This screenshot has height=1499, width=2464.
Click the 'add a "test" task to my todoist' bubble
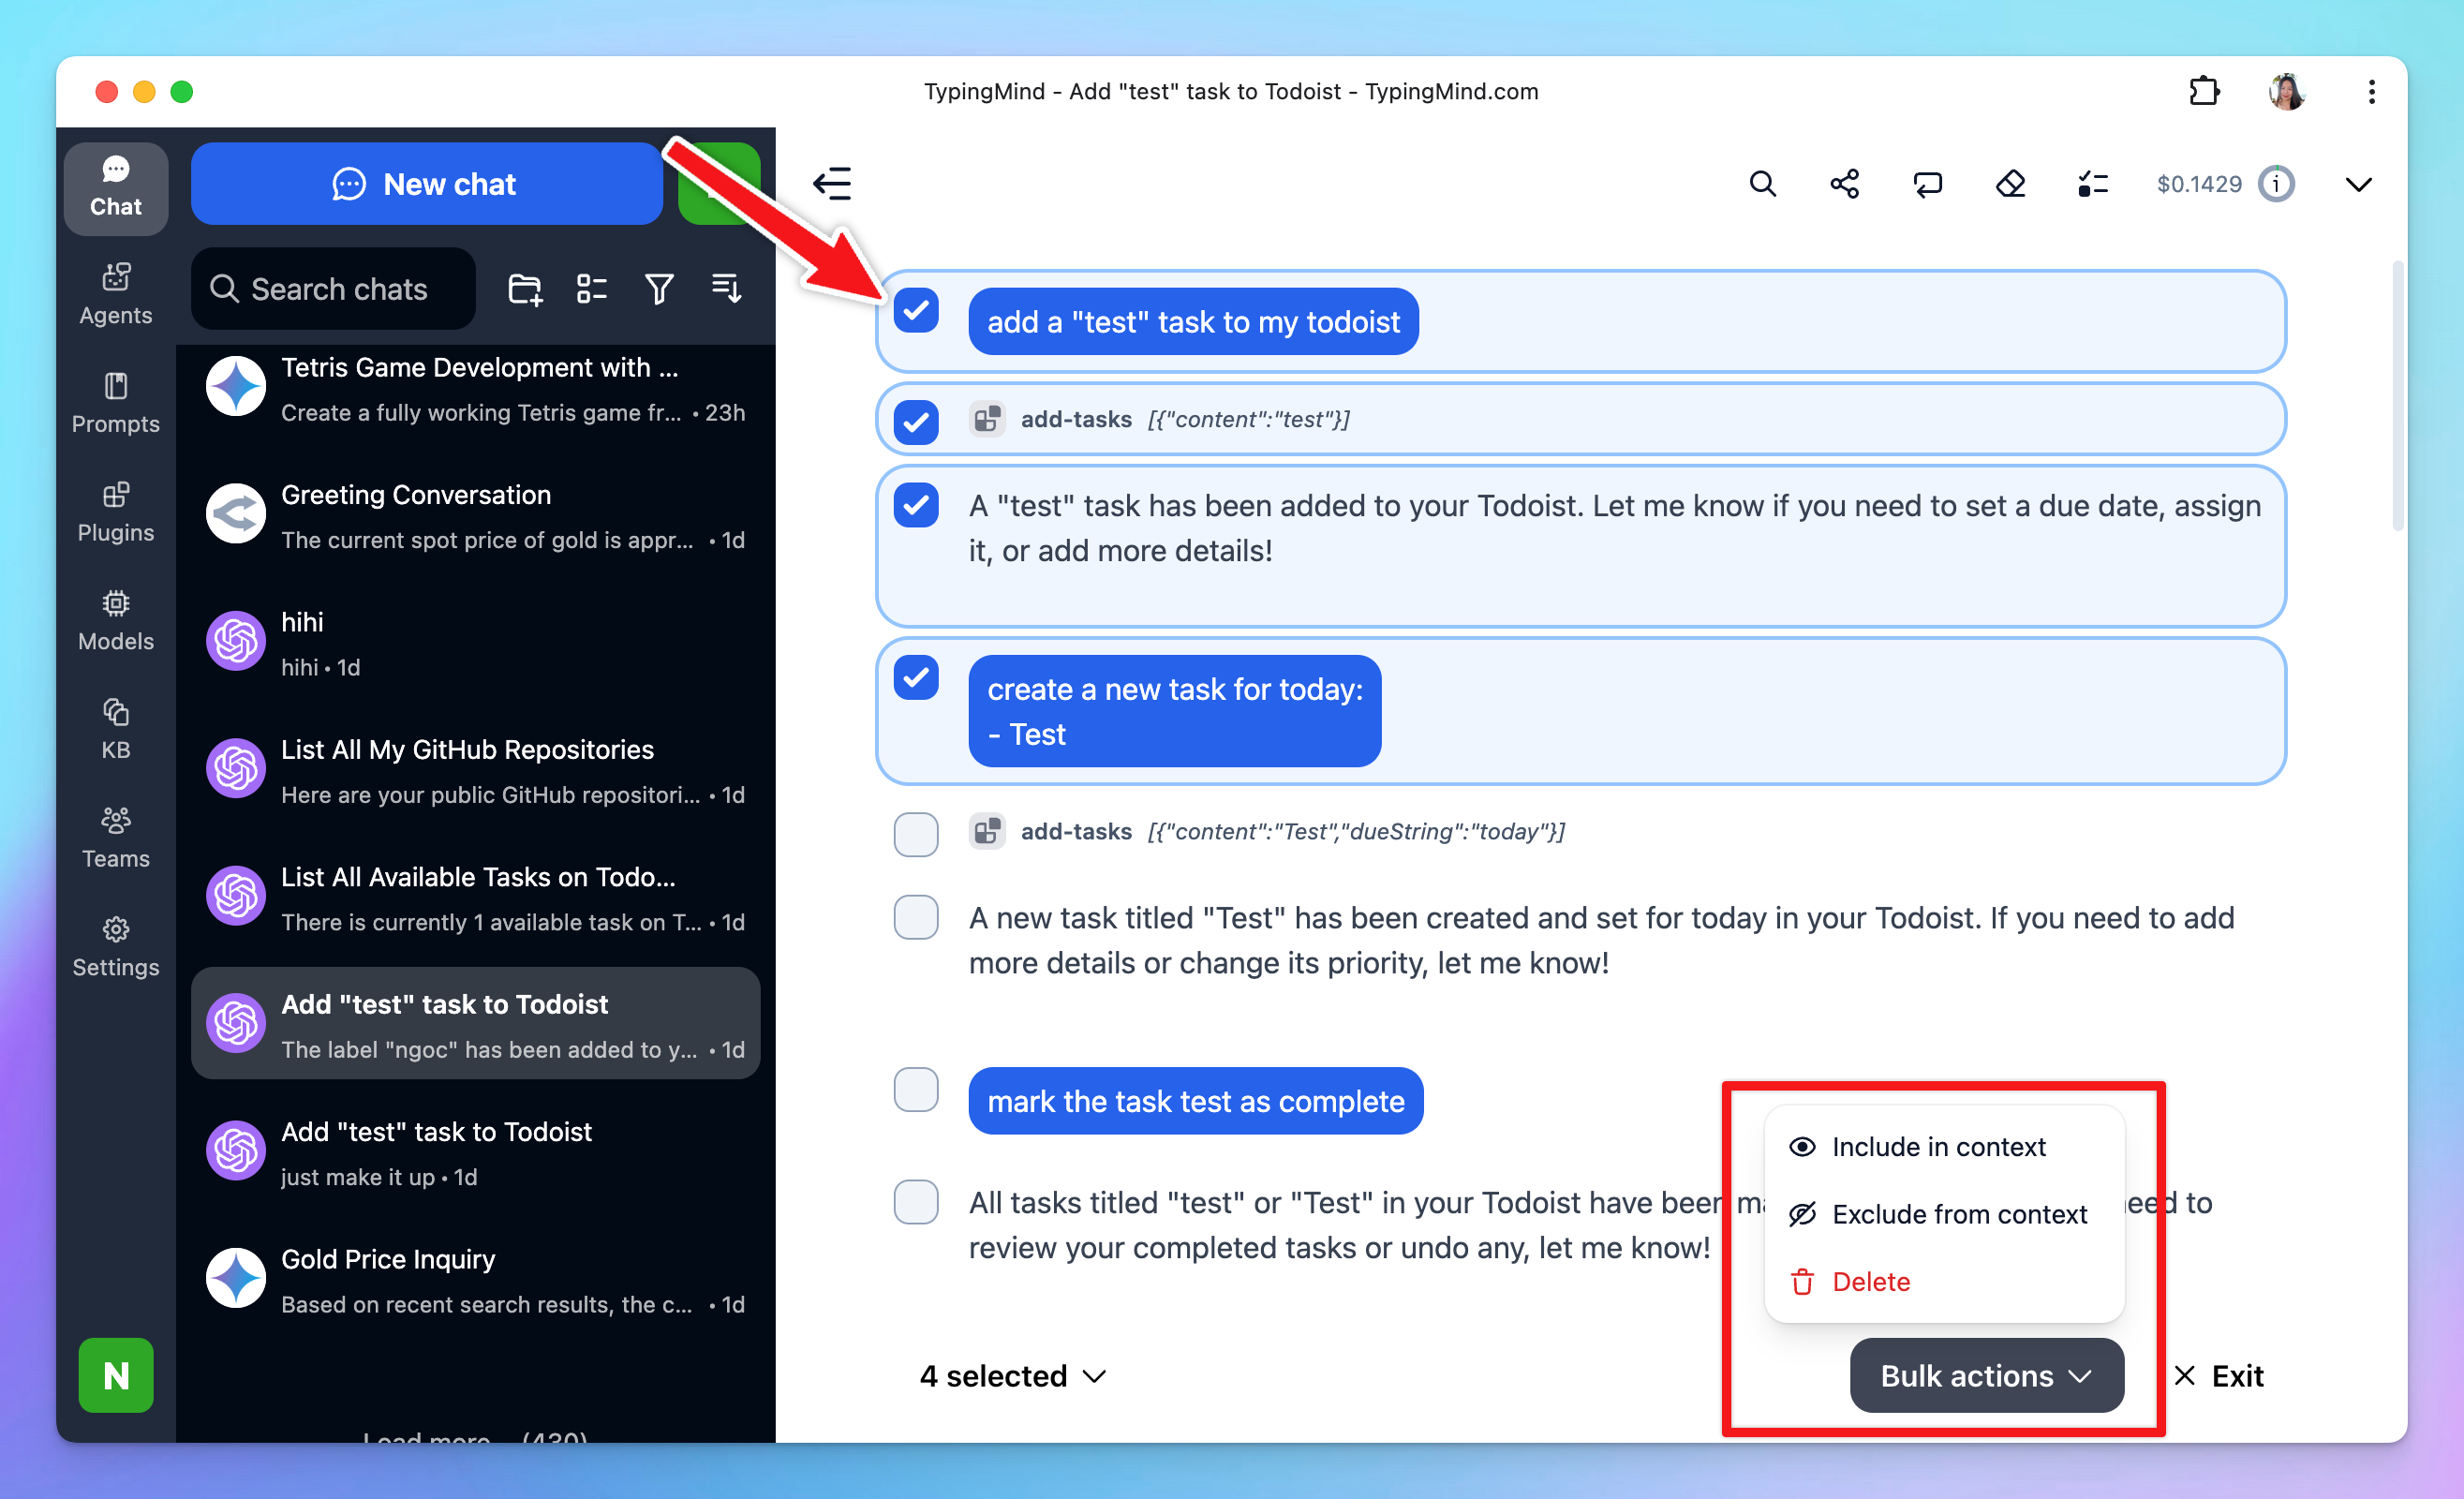click(1193, 321)
